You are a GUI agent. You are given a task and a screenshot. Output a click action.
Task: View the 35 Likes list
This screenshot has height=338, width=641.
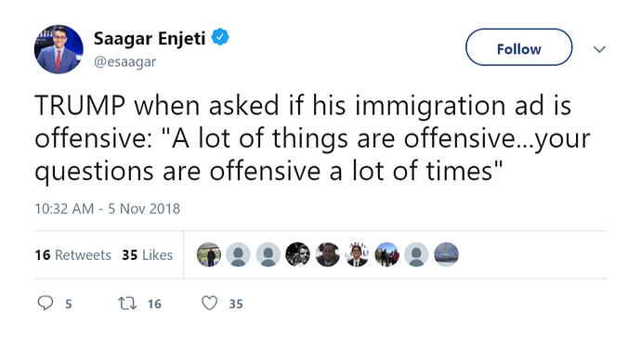(147, 255)
